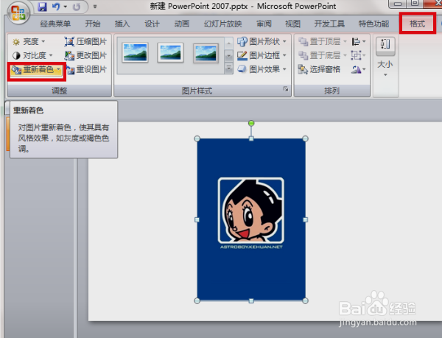This screenshot has width=442, height=338.
Task: Click 更改图片 change picture
Action: 85,55
